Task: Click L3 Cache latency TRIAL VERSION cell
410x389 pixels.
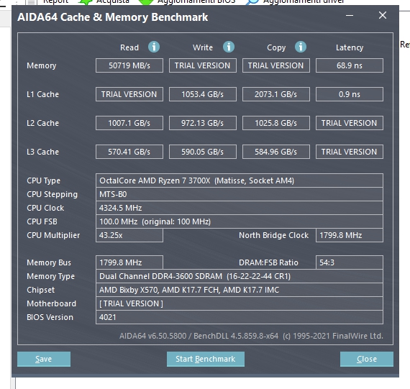Action: [350, 152]
